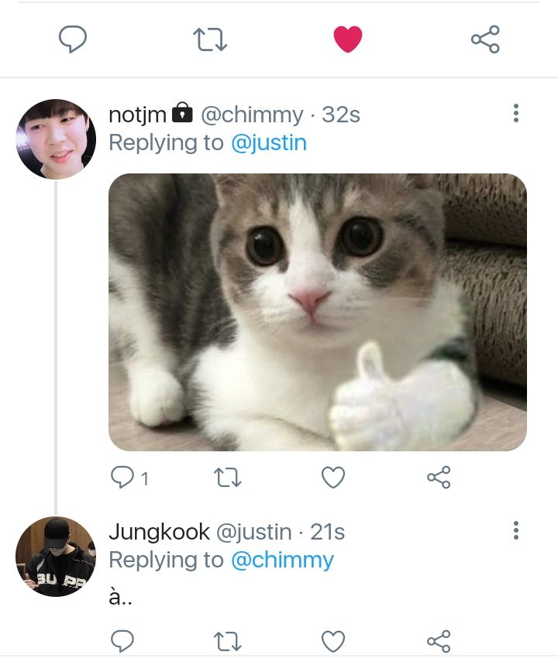This screenshot has height=665, width=558.
Task: Retweet notjm's cat image tweet
Action: 227,478
